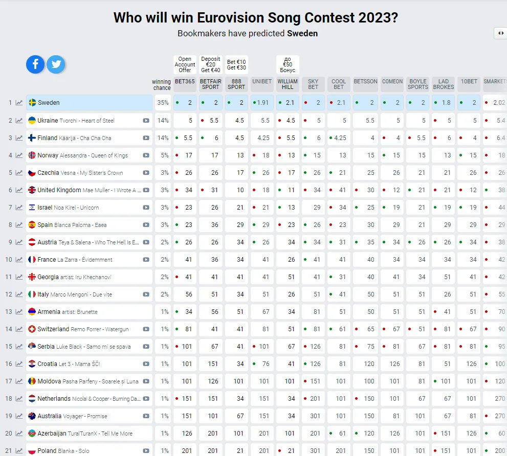507x456 pixels.
Task: Click the BETFAIR SPORT column header
Action: click(x=210, y=84)
